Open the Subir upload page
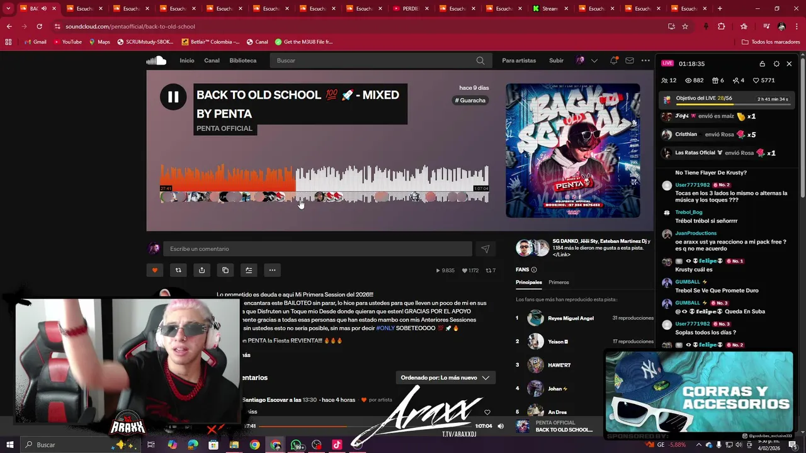The image size is (806, 453). [x=556, y=60]
